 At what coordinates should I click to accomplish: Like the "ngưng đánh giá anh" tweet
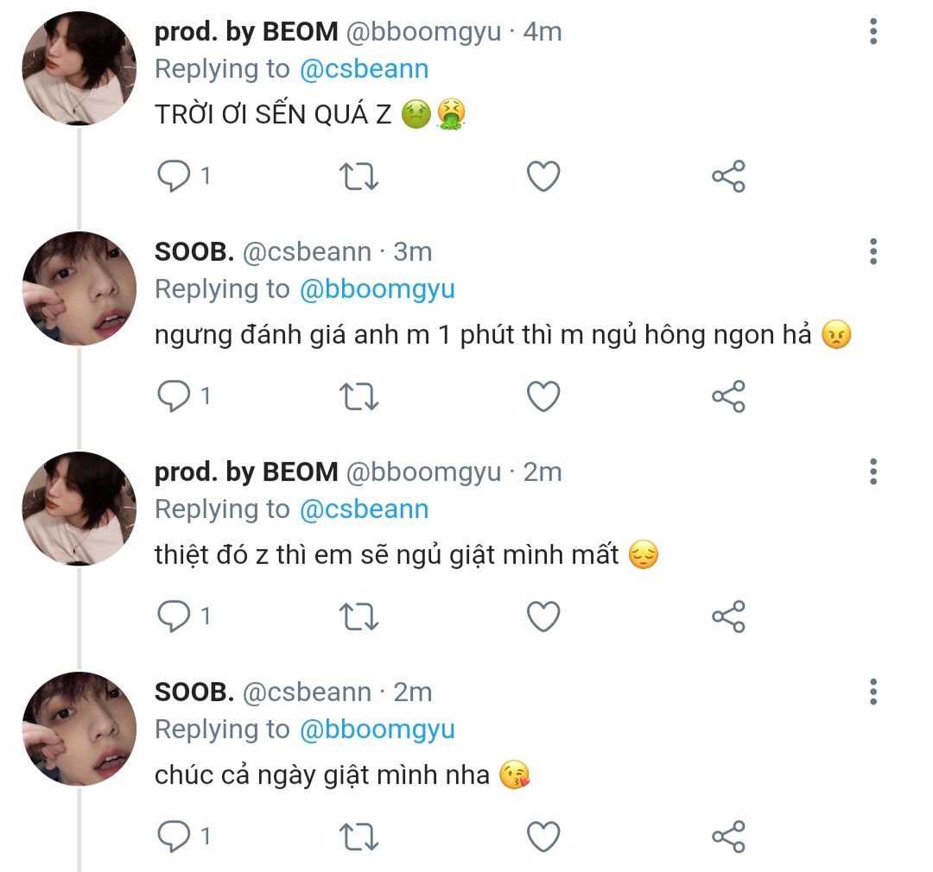click(543, 396)
